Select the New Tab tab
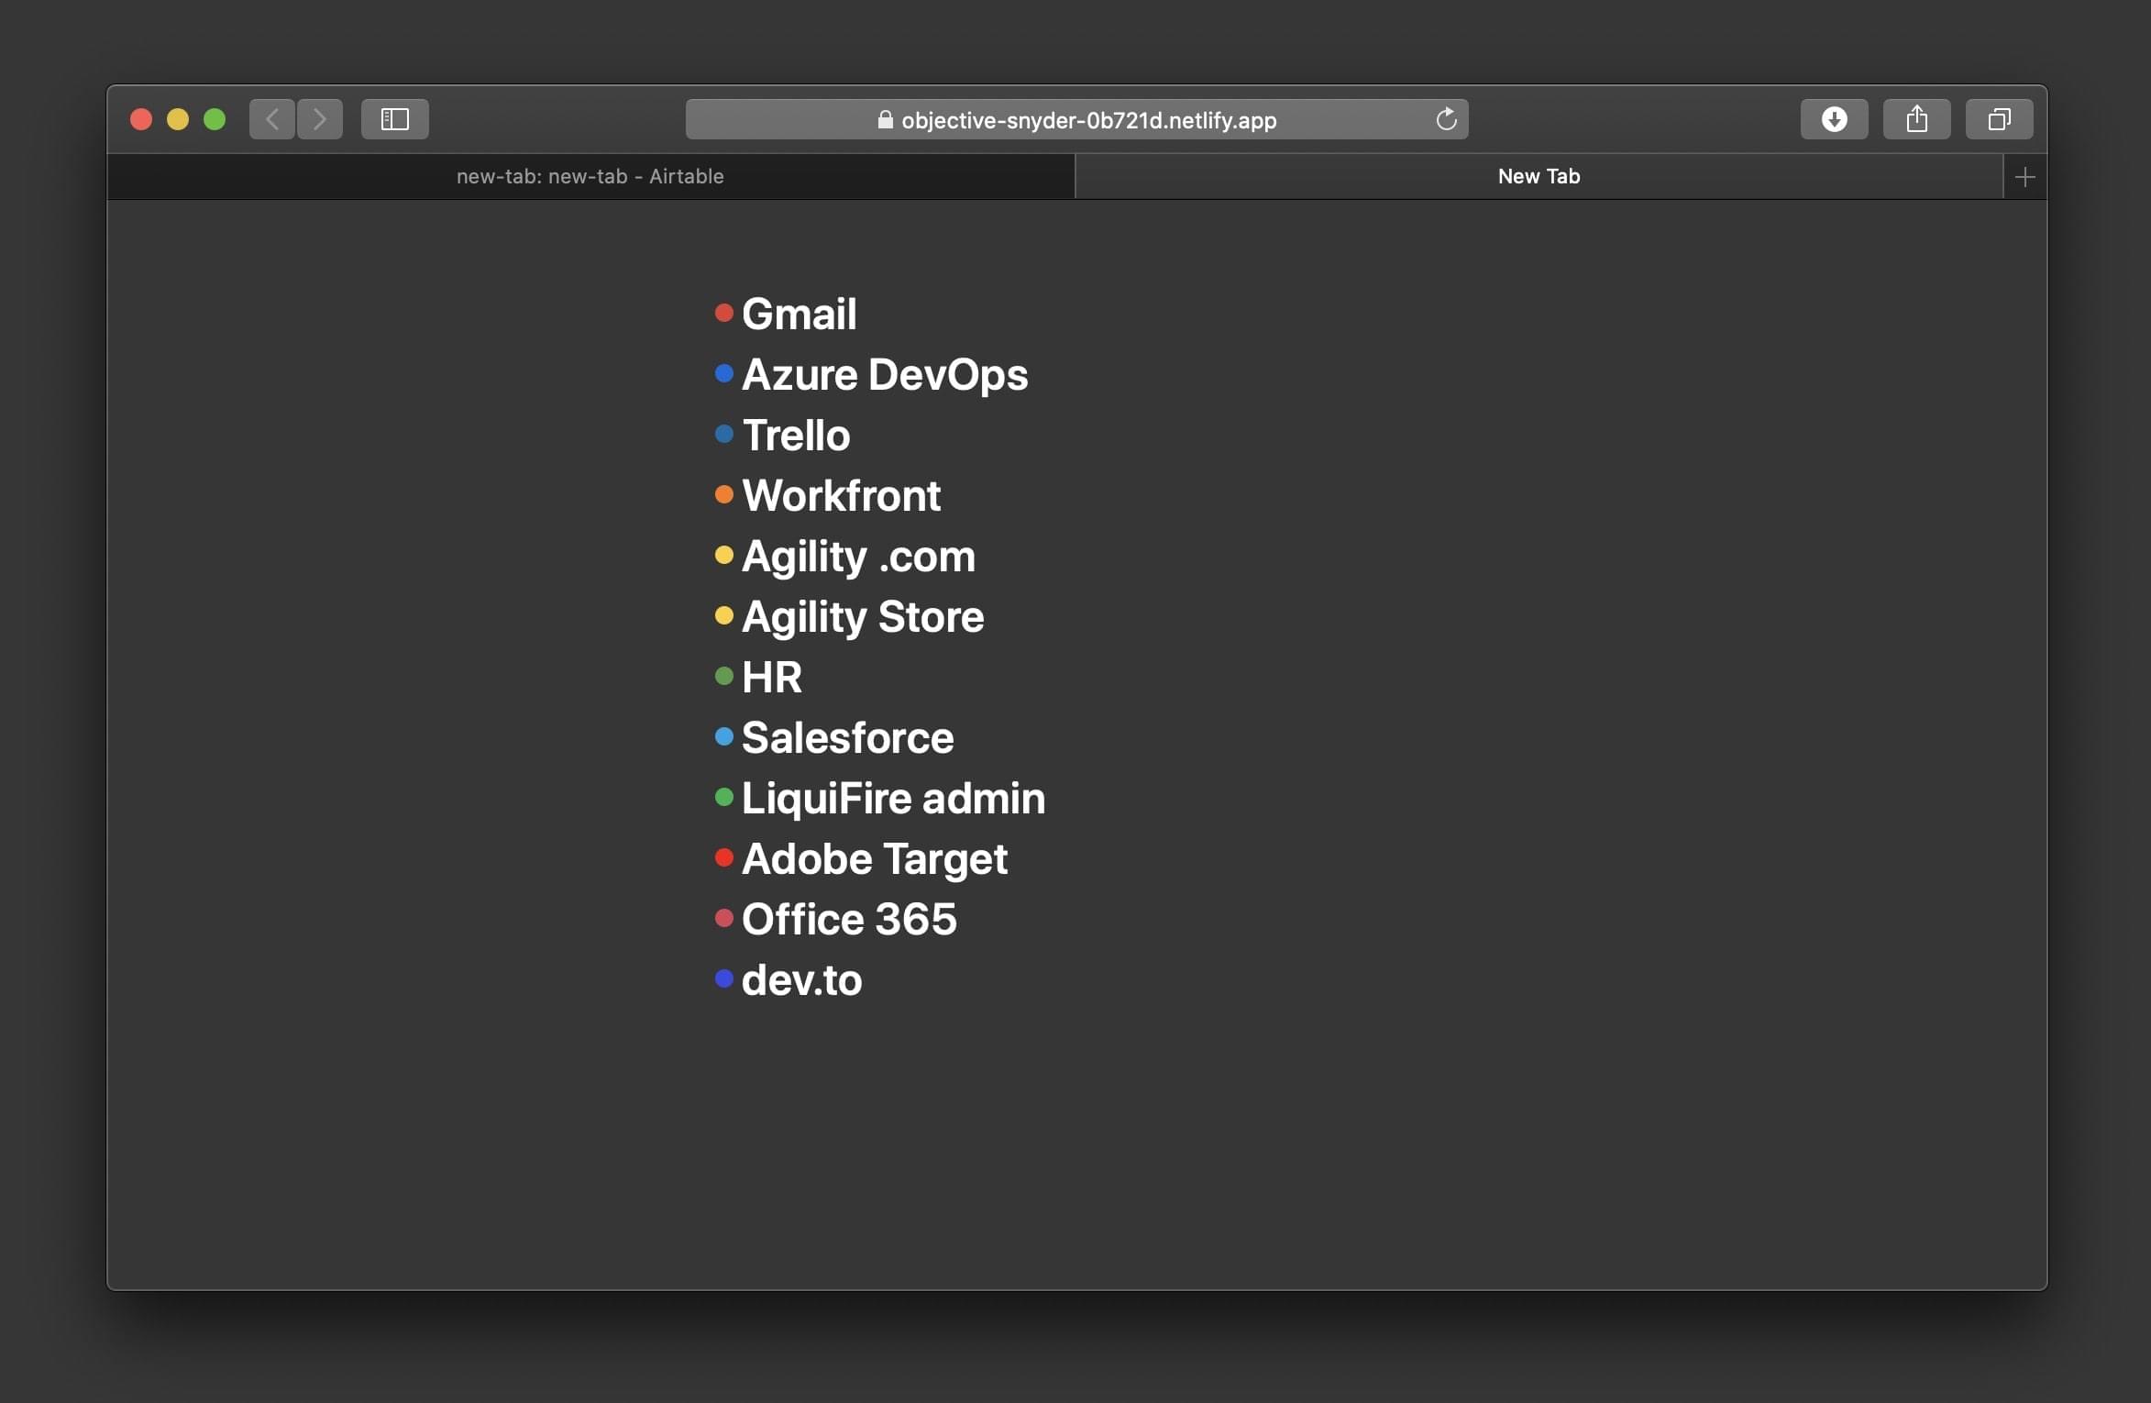 1539,176
